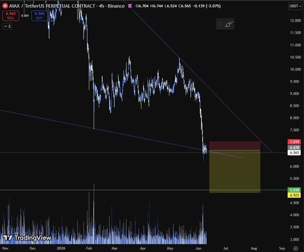Select the yellow profit zone of the short position
This screenshot has height=252, width=304.
pyautogui.click(x=235, y=172)
